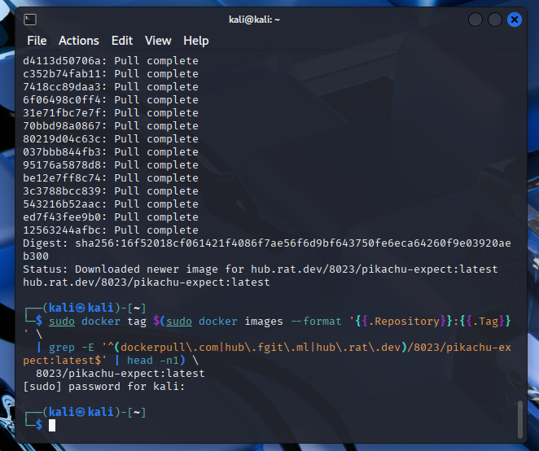The width and height of the screenshot is (539, 451).
Task: Open the Actions menu
Action: pos(79,41)
